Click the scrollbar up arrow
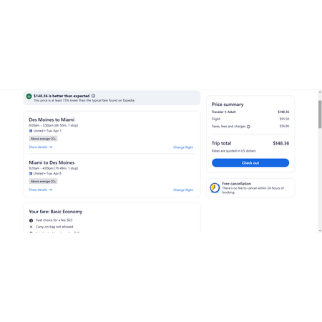This screenshot has height=322, width=322. [x=320, y=92]
